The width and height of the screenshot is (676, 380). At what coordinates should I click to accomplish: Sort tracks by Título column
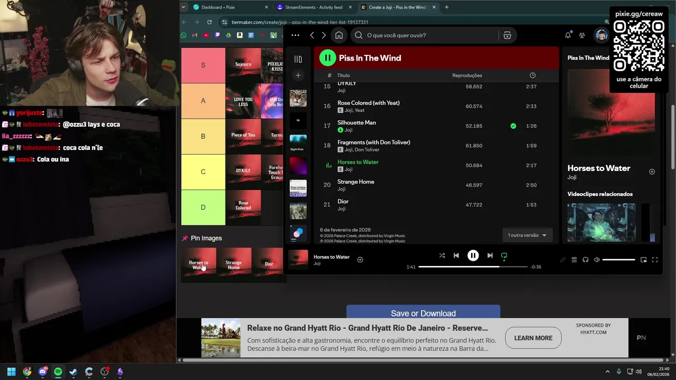(x=343, y=75)
